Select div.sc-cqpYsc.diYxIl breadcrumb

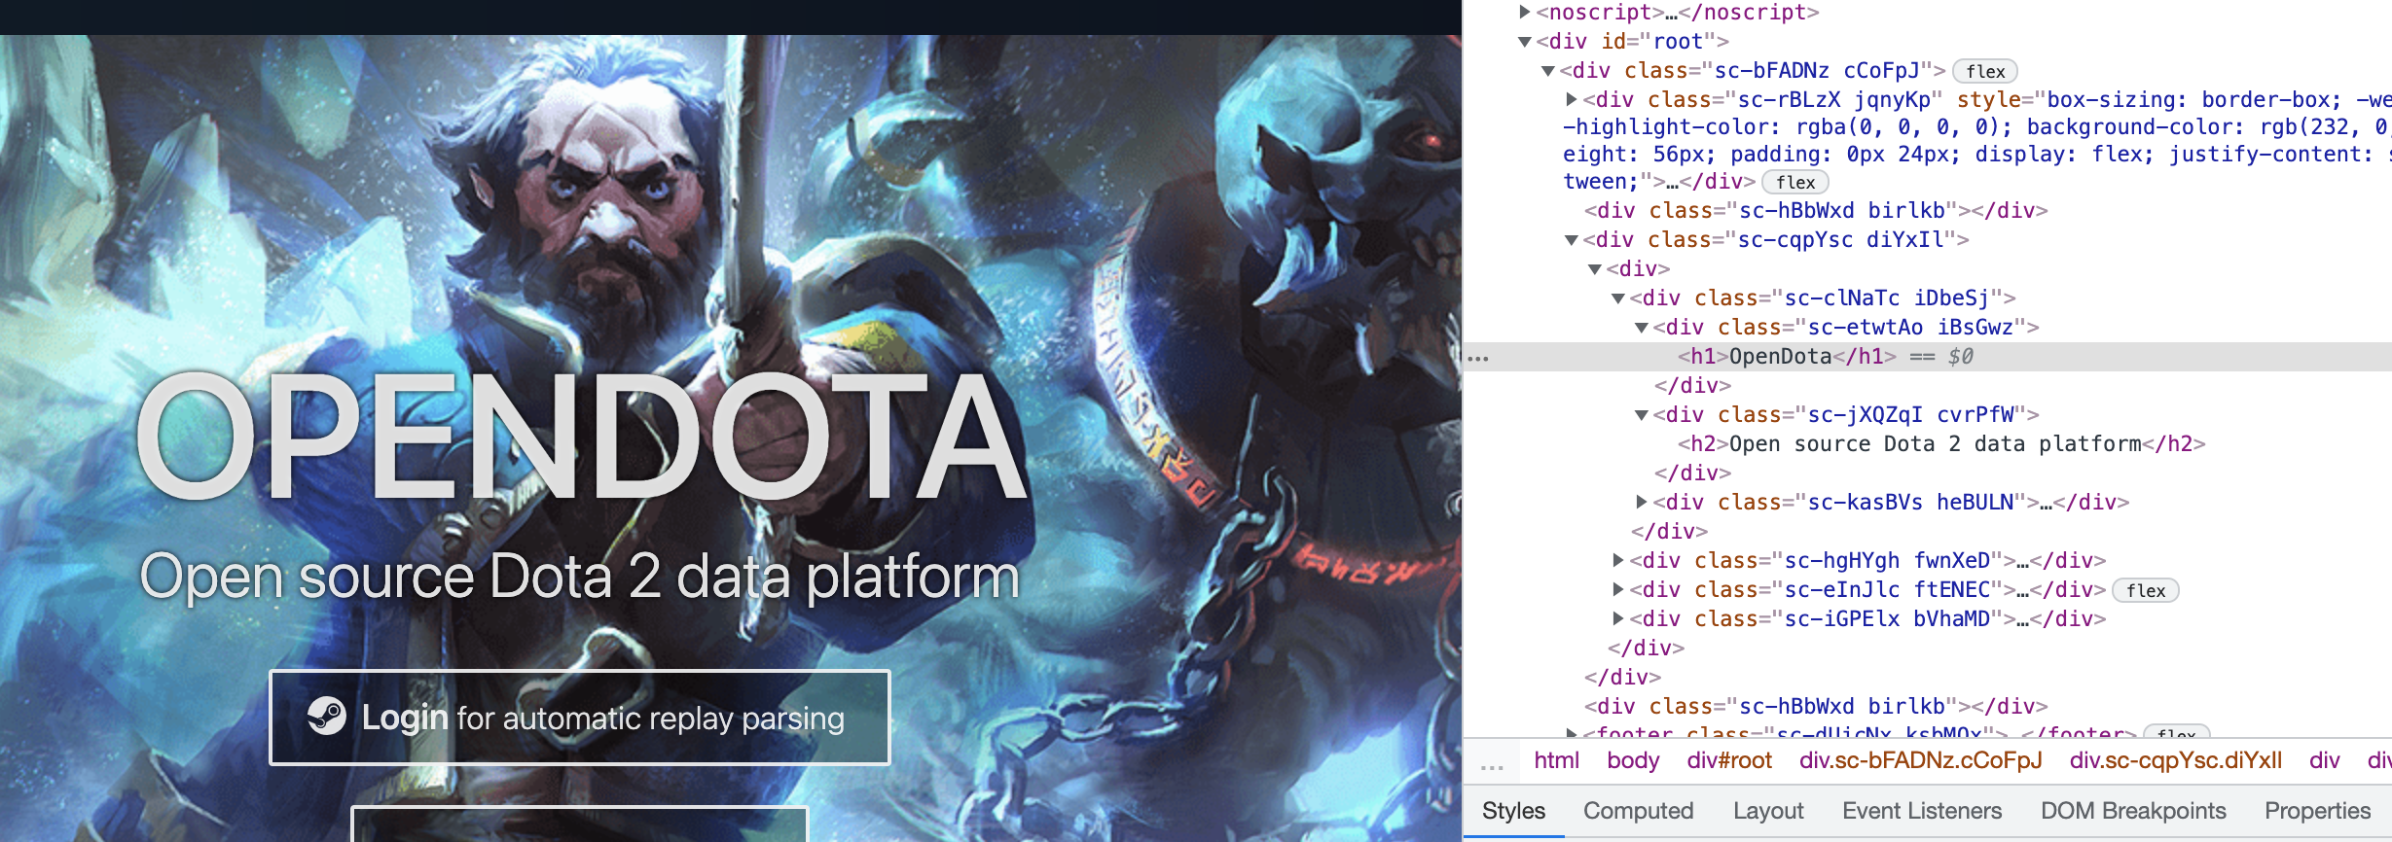(x=2175, y=760)
